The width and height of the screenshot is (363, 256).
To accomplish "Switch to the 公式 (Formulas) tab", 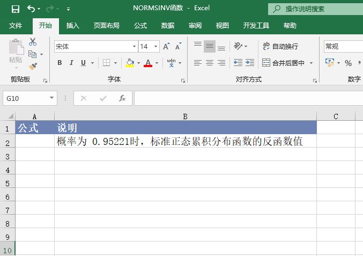I will point(140,25).
